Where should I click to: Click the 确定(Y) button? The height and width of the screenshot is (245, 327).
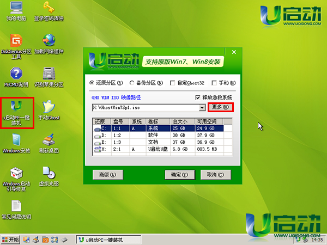[x=180, y=175]
